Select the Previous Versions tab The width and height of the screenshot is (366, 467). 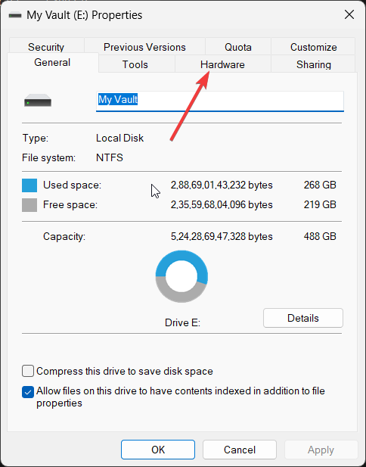pos(144,47)
